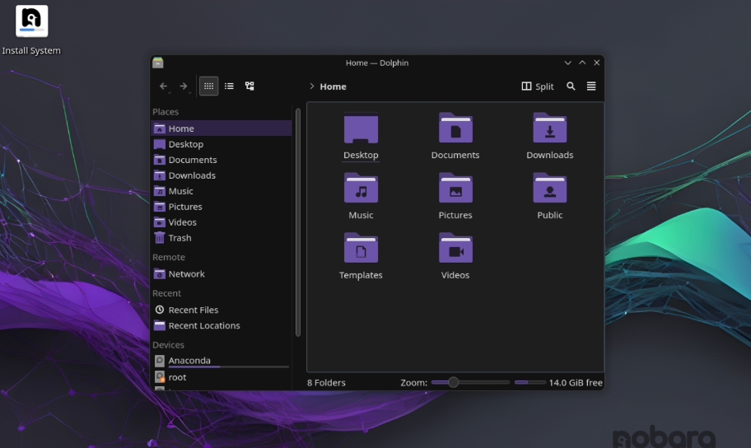Open the Music folder in file view

361,189
